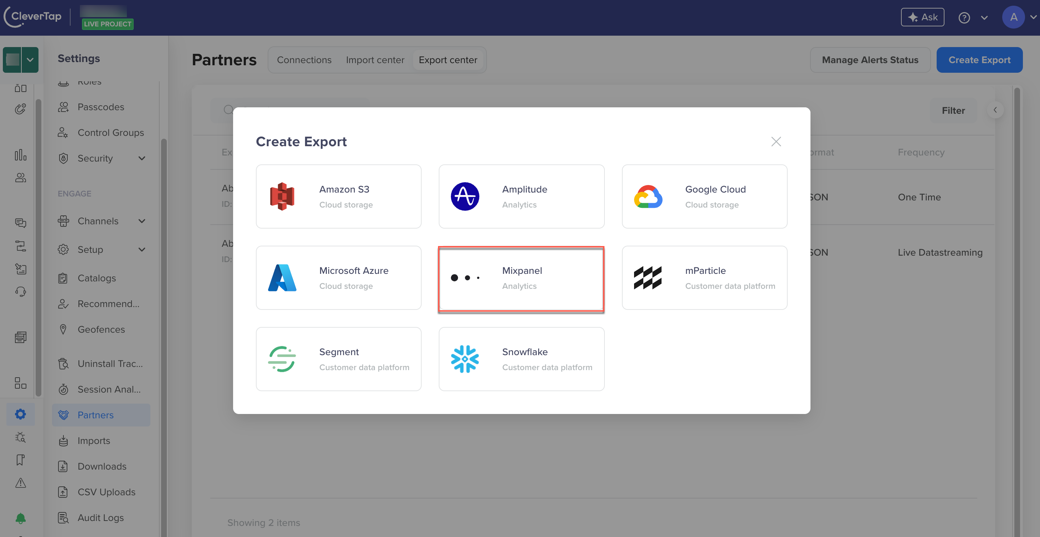Expand Channels settings menu
The height and width of the screenshot is (537, 1040).
141,221
